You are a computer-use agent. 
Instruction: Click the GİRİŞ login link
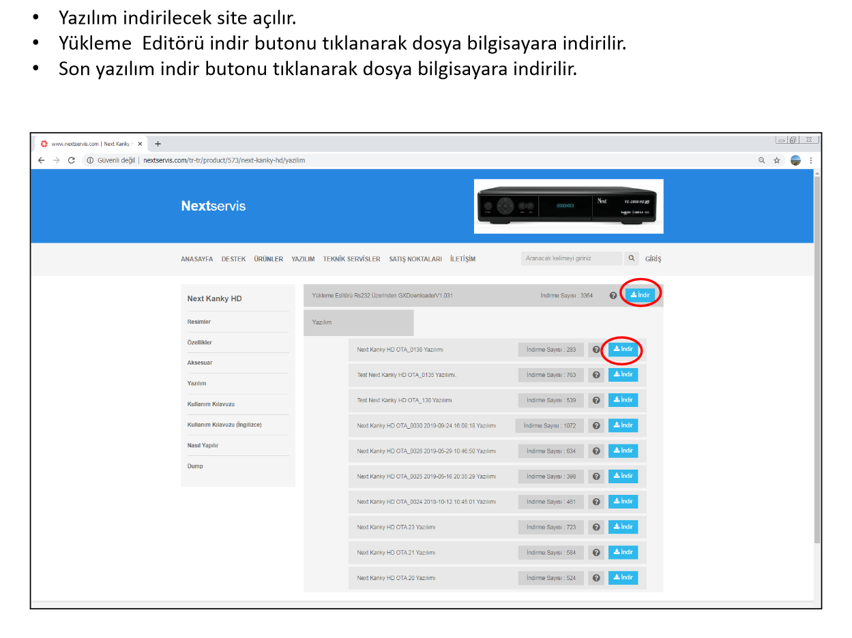[653, 259]
